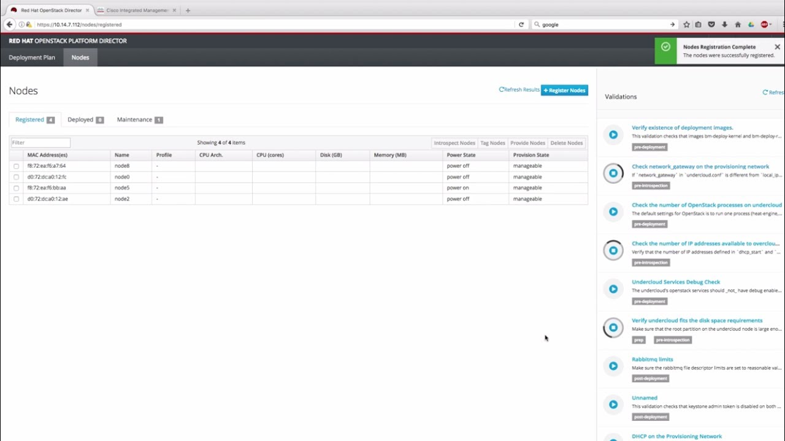The width and height of the screenshot is (785, 441).
Task: Click the Delete Nodes button
Action: click(567, 143)
